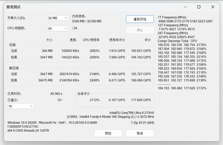Image resolution: width=223 pixels, height=145 pixels.
Task: Click the 取消 (Cancel) button
Action: [140, 133]
